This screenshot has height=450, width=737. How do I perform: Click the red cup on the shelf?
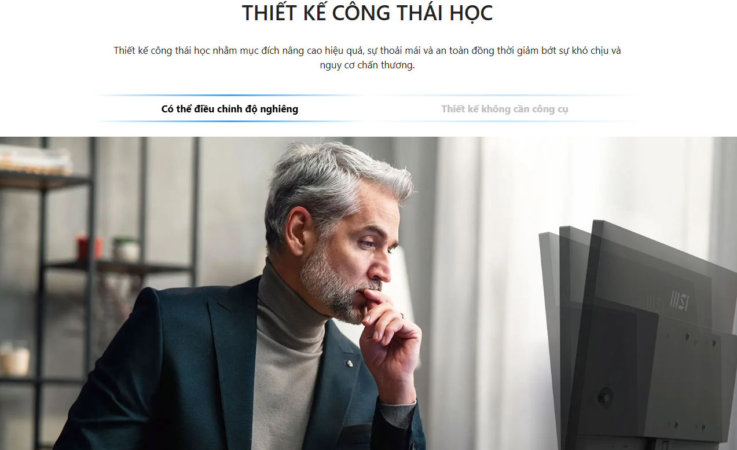click(89, 247)
